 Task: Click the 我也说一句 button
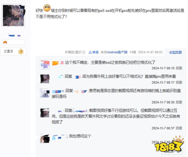[x=172, y=151]
